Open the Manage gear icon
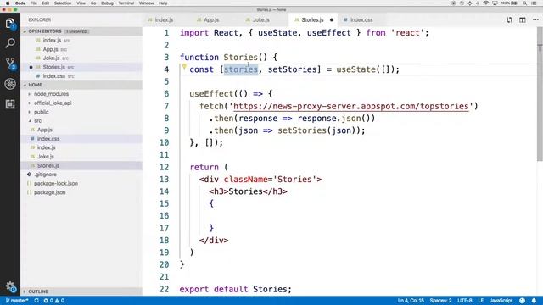Image resolution: width=543 pixels, height=305 pixels. 10,286
